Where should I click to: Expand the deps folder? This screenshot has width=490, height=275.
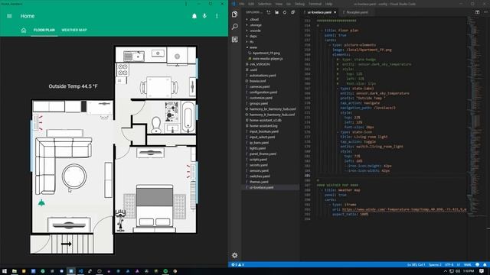coord(253,36)
